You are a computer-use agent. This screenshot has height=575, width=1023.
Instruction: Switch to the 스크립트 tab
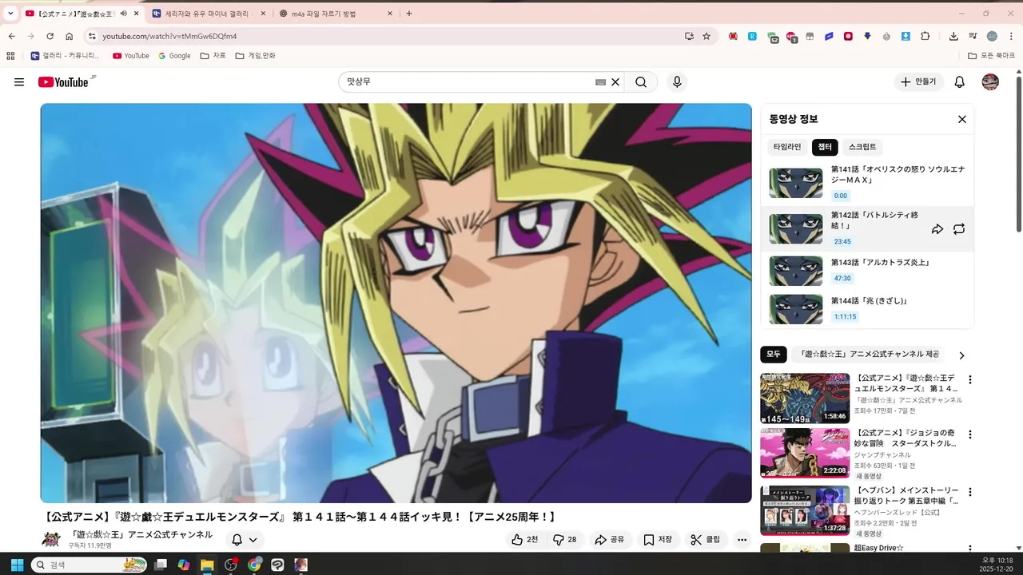click(x=862, y=147)
